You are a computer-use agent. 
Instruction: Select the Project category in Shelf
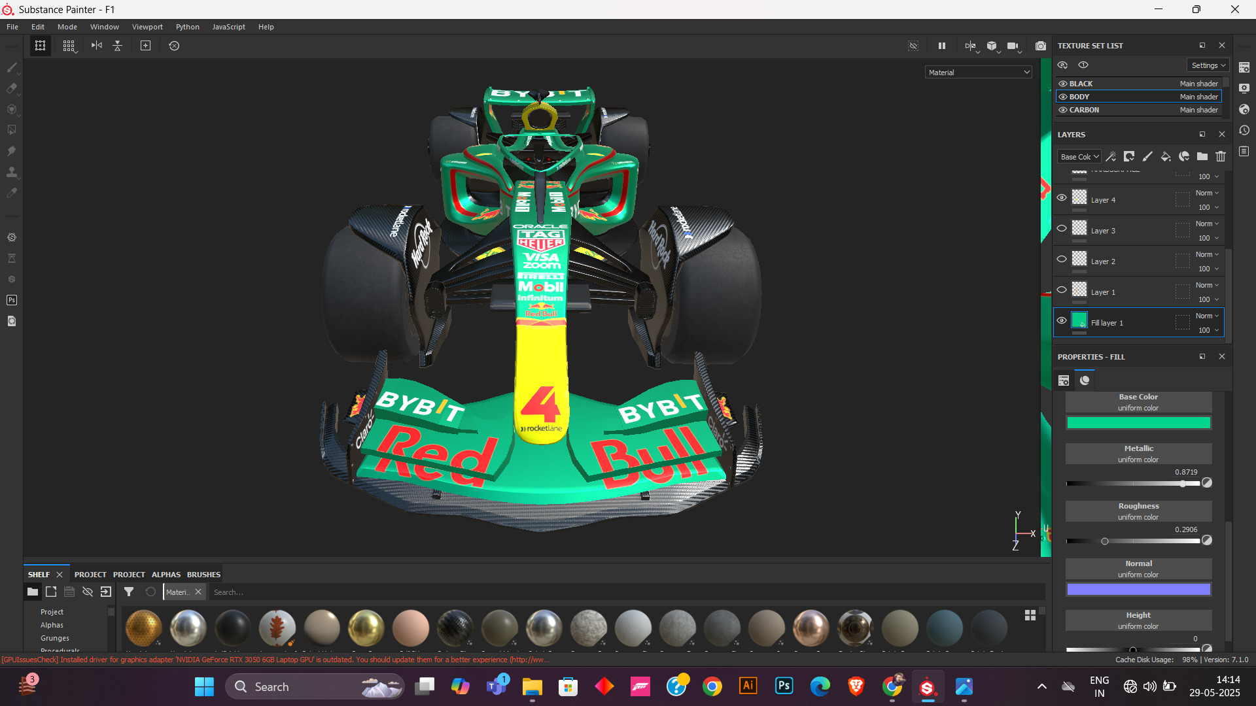(52, 612)
